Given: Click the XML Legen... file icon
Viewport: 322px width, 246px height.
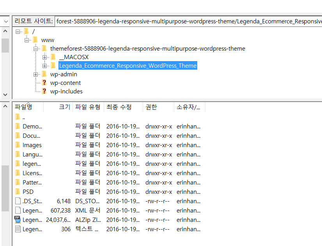Looking at the screenshot, I should pos(18,210).
